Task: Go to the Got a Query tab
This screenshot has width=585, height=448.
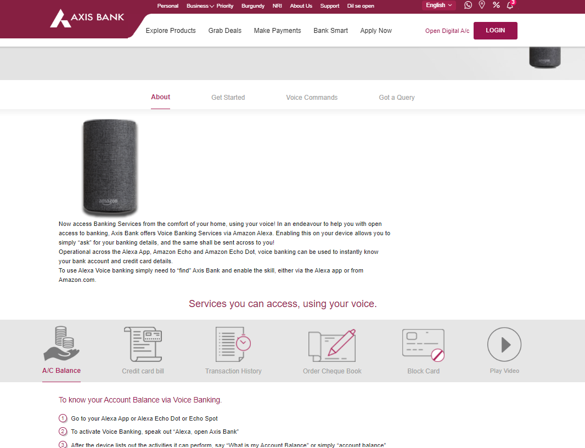Action: click(397, 98)
